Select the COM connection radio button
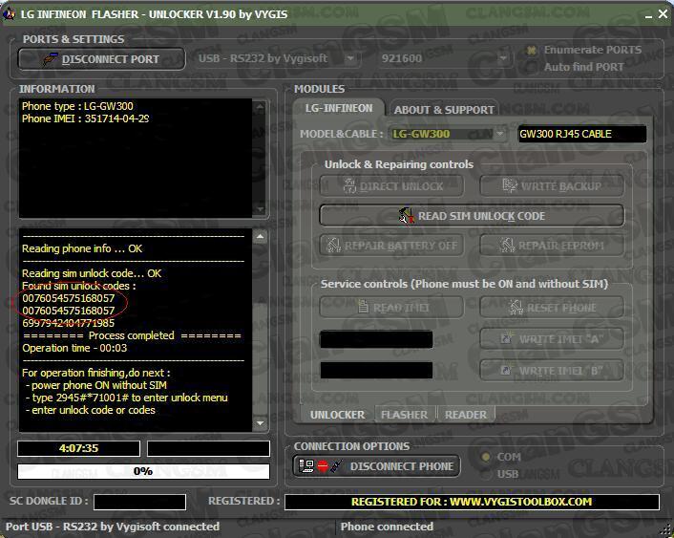 point(486,457)
